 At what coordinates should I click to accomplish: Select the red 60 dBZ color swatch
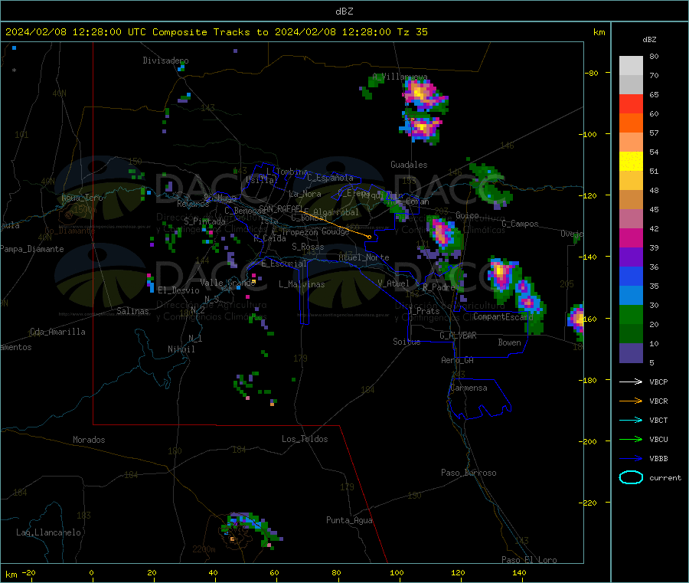tap(631, 103)
